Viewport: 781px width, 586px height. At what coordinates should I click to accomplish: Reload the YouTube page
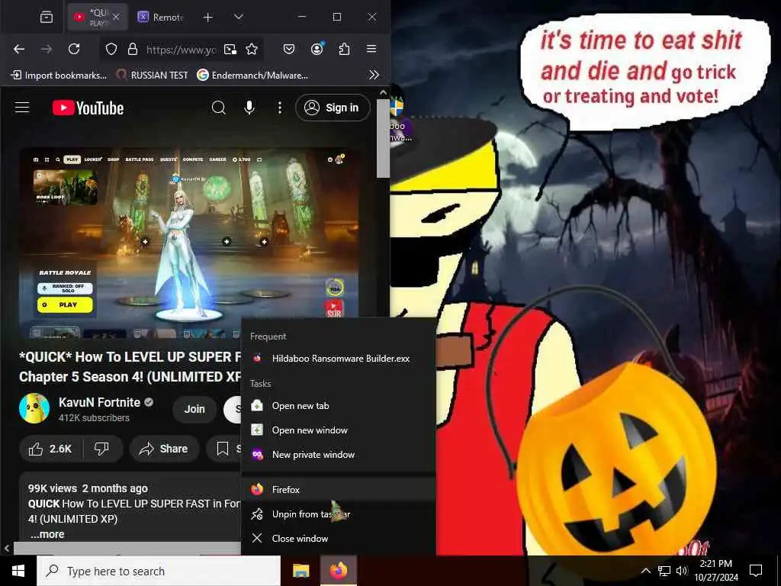click(74, 49)
